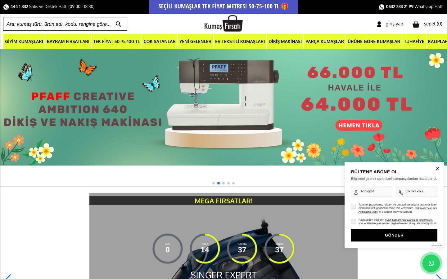Click the HEMEN TIKLA banner button
Viewport: 447px width, 279px height.
(x=359, y=126)
